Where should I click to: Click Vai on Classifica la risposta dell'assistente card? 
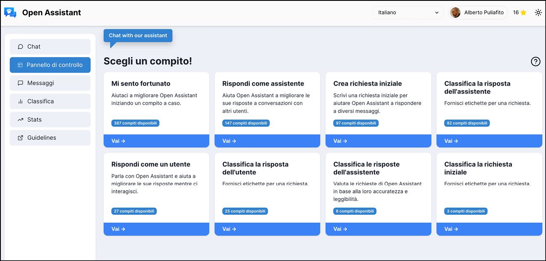[x=489, y=141]
